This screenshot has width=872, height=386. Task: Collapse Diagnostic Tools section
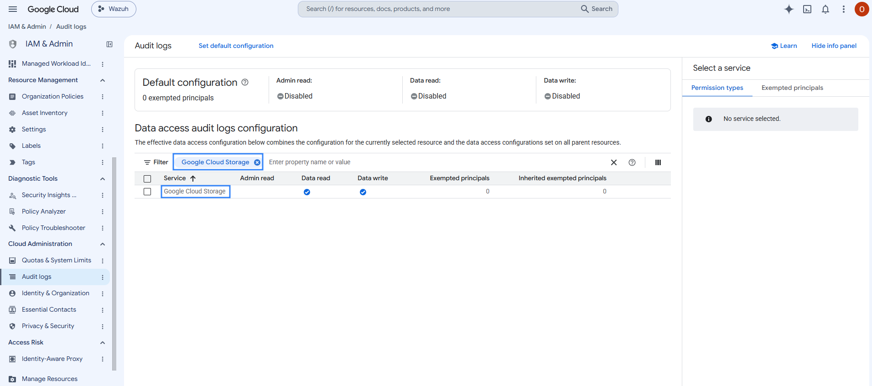tap(103, 179)
